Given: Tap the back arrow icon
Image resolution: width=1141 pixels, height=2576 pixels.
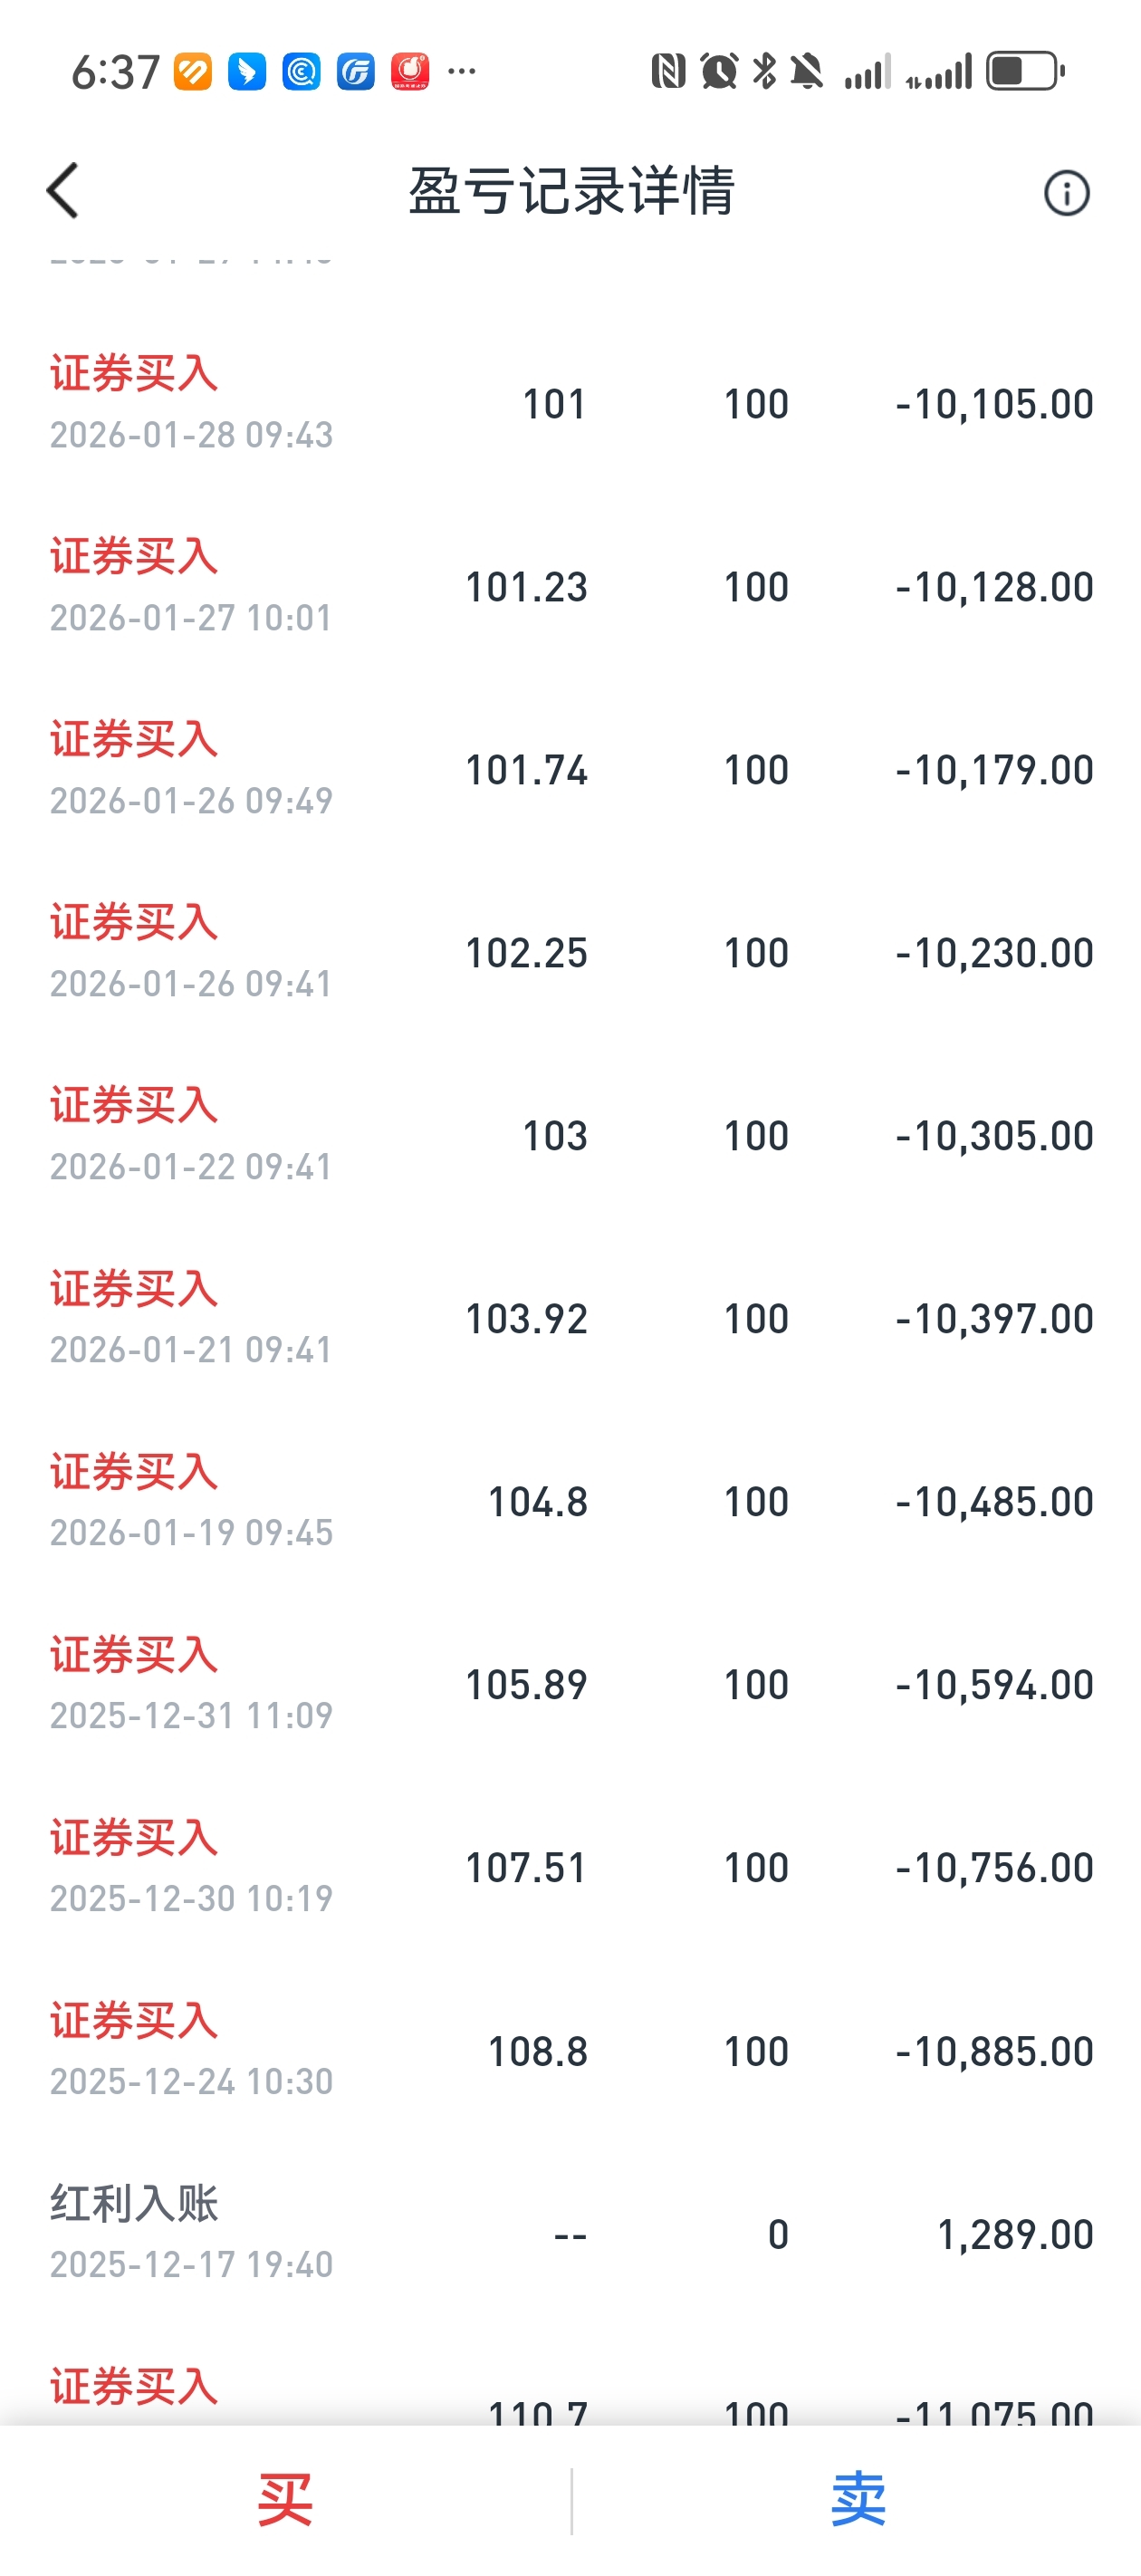Looking at the screenshot, I should pyautogui.click(x=63, y=190).
